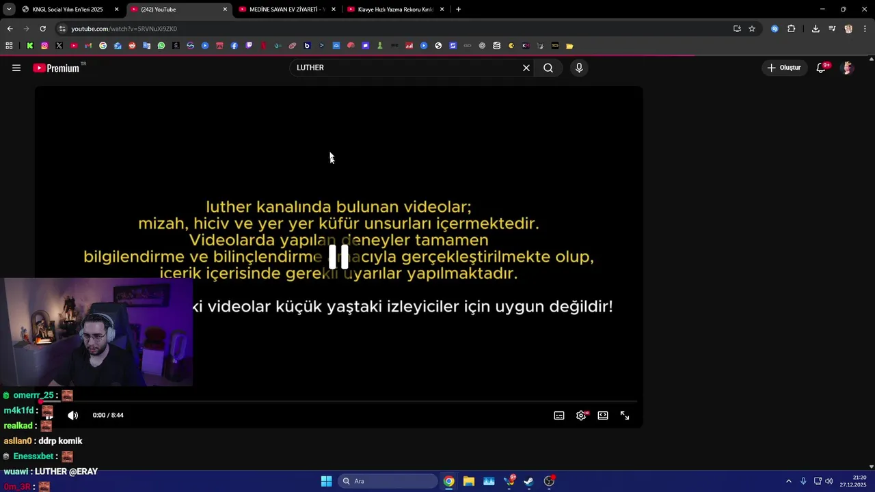Open the Google bookmark
The height and width of the screenshot is (492, 875).
tap(103, 46)
